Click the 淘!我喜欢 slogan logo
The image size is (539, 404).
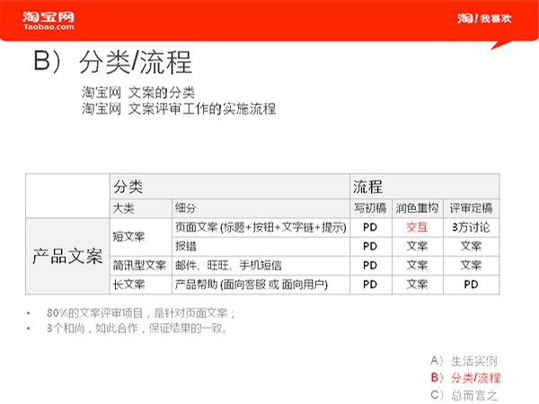(x=484, y=18)
